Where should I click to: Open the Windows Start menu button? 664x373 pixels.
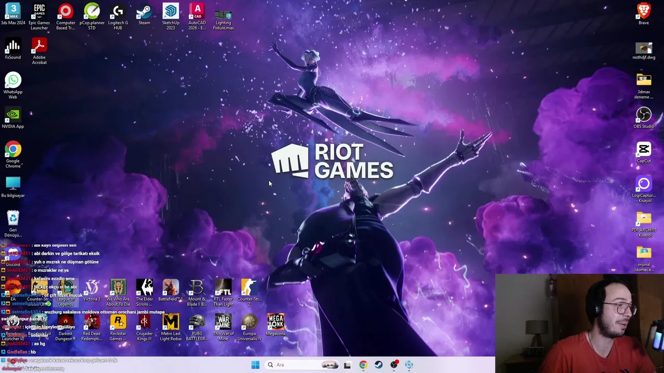coord(255,365)
